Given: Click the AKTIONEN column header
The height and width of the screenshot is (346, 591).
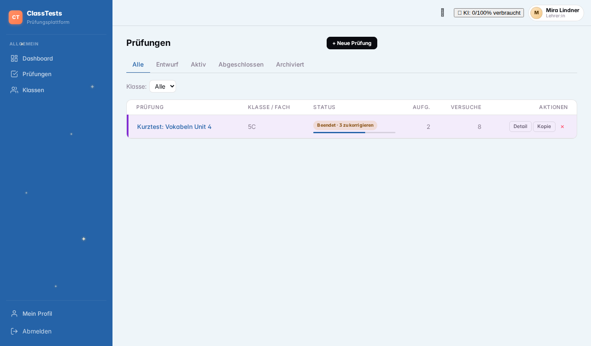Looking at the screenshot, I should click(553, 107).
